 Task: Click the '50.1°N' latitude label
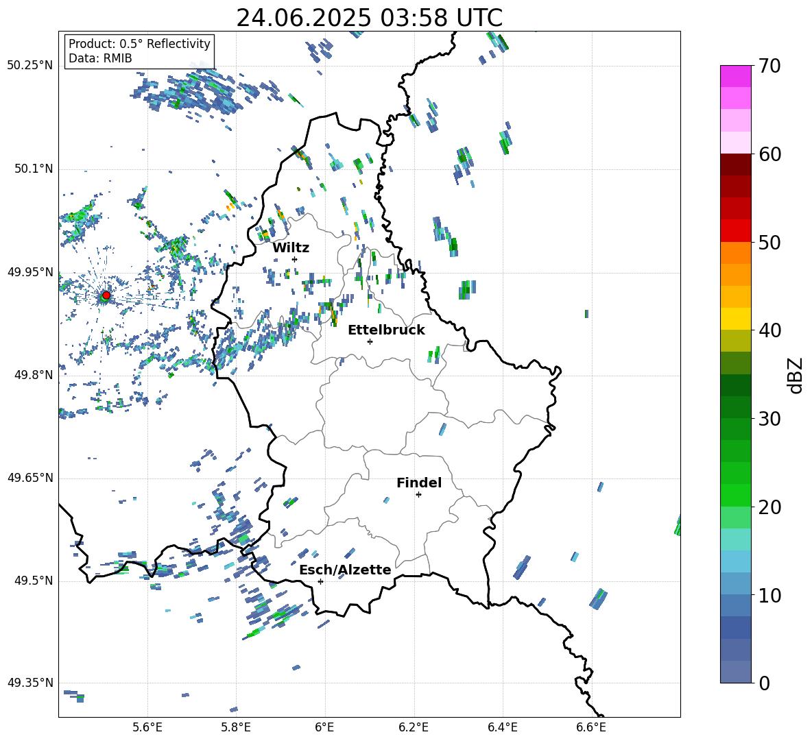point(34,169)
